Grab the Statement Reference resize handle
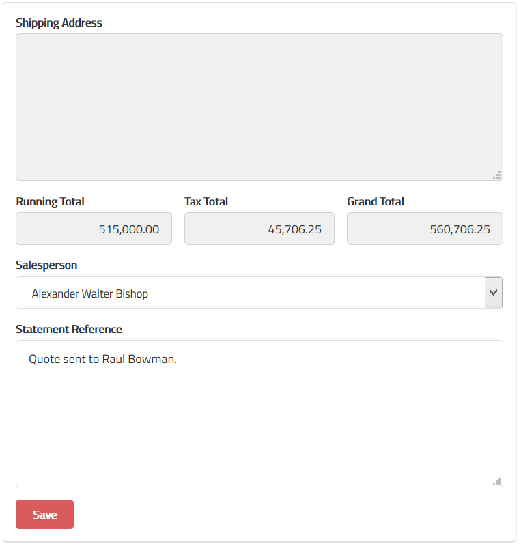This screenshot has height=546, width=521. point(497,481)
